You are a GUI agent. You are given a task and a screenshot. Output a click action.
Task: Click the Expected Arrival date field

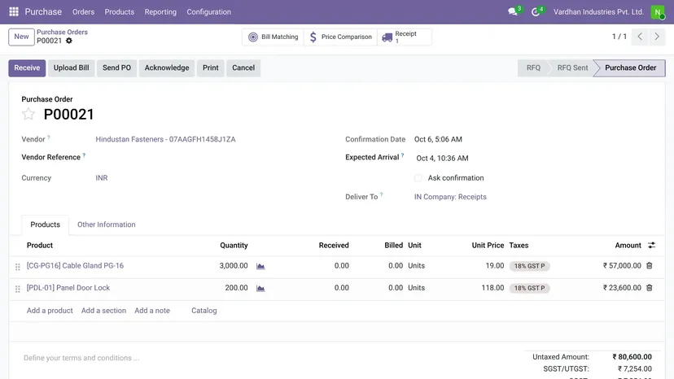point(442,158)
